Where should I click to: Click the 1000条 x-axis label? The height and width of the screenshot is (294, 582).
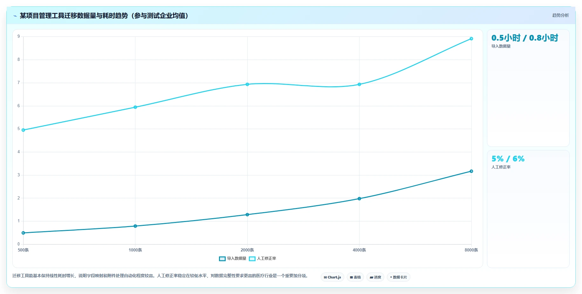point(135,250)
